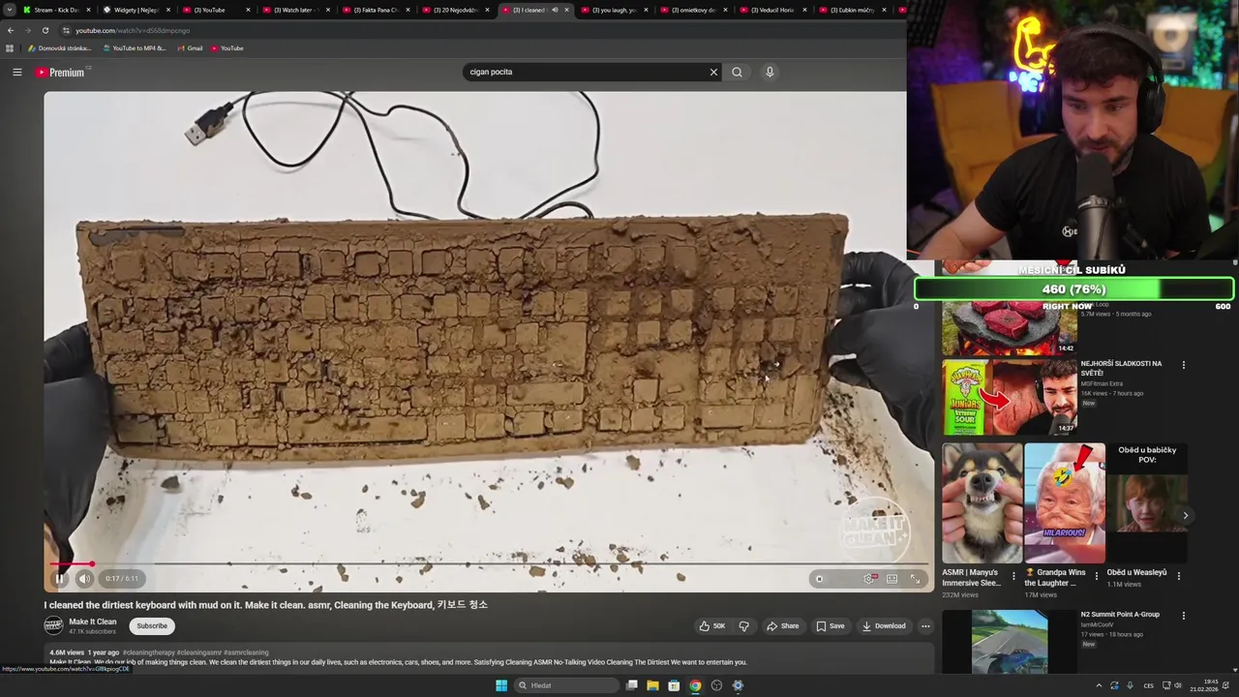
Task: Open the Make It Clean channel avatar
Action: (53, 625)
